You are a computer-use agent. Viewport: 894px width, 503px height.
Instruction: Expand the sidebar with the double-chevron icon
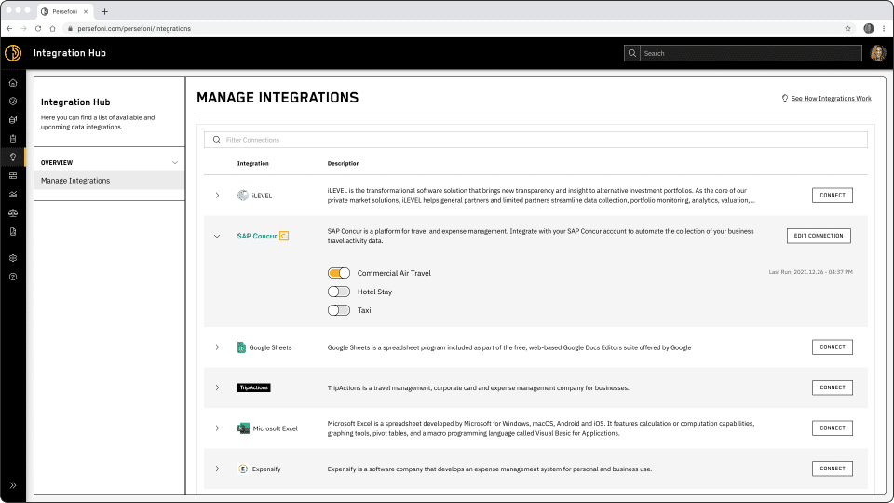pyautogui.click(x=13, y=485)
